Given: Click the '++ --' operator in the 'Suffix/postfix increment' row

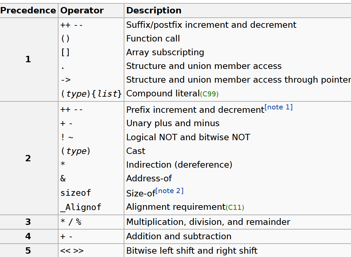Looking at the screenshot, I should click(x=72, y=25).
